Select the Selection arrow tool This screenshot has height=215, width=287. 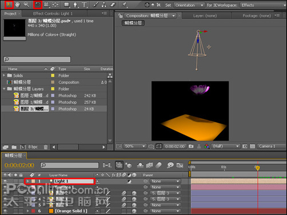9,5
